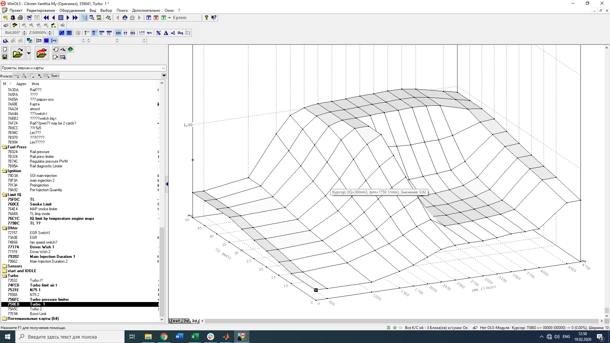Click the green P window icon
Image resolution: width=610 pixels, height=343 pixels.
[164, 18]
